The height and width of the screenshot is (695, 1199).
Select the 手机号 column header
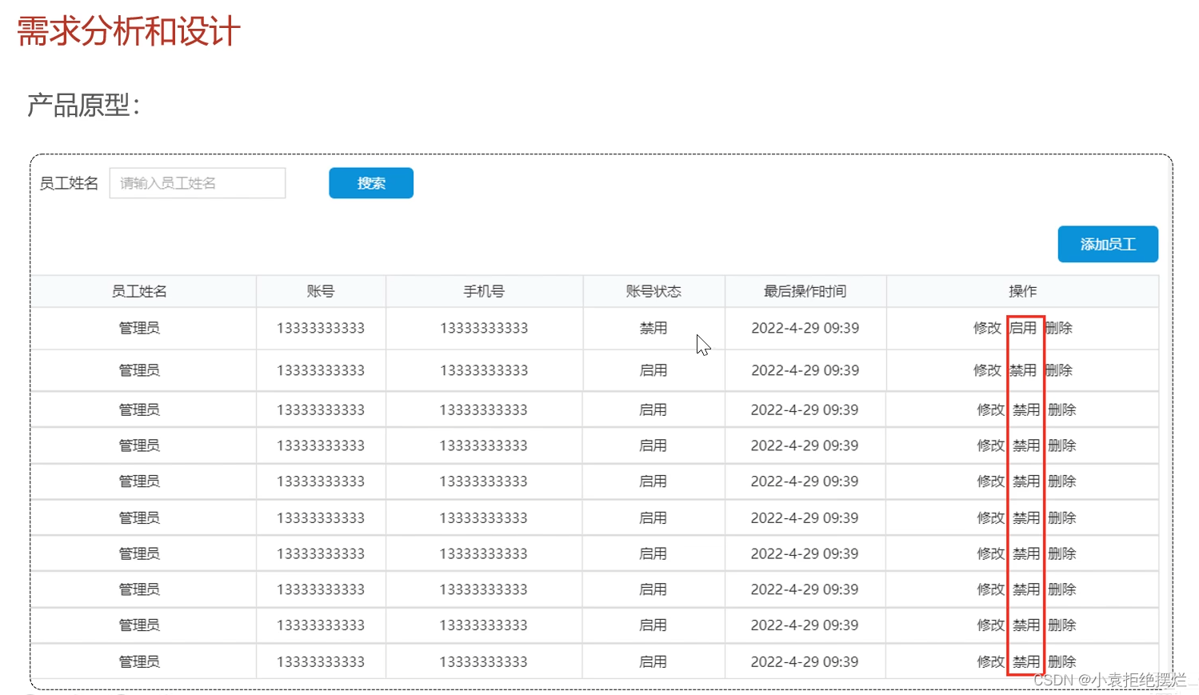tap(483, 291)
